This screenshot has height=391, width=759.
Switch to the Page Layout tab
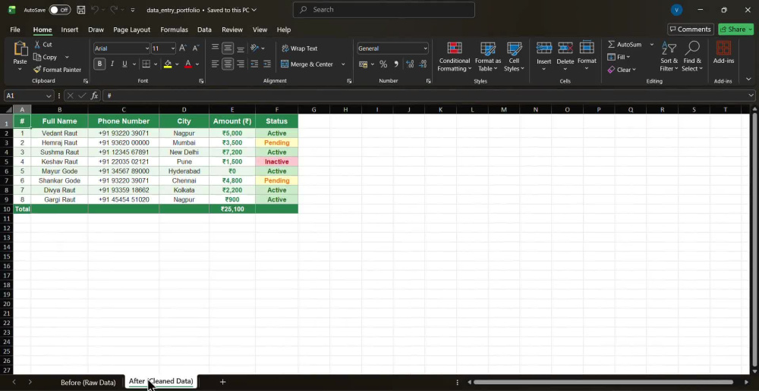131,30
